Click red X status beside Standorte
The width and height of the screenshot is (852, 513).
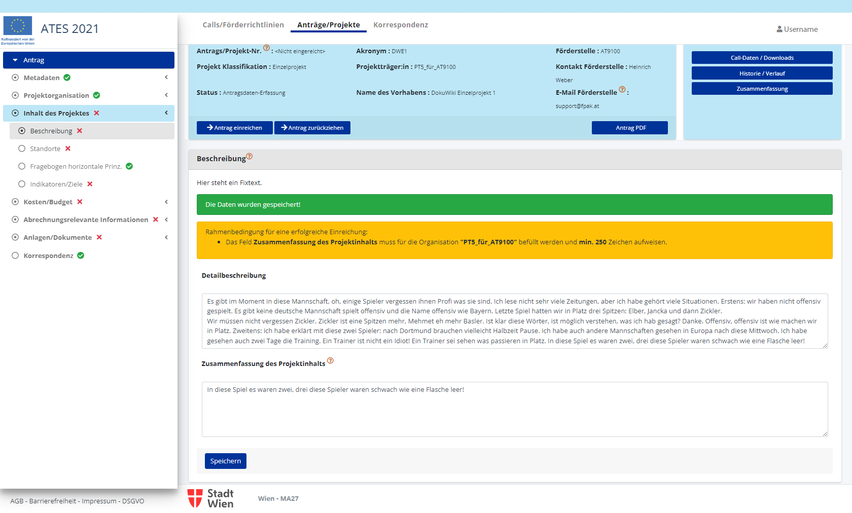tap(68, 149)
